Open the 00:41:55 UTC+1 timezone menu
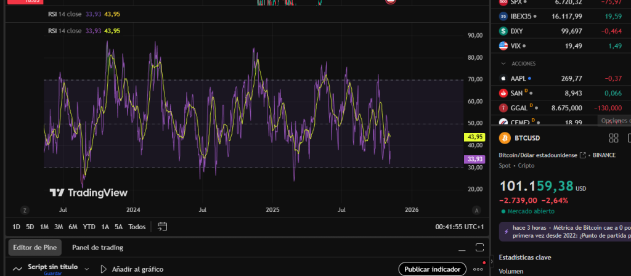This screenshot has height=276, width=631. click(x=460, y=227)
